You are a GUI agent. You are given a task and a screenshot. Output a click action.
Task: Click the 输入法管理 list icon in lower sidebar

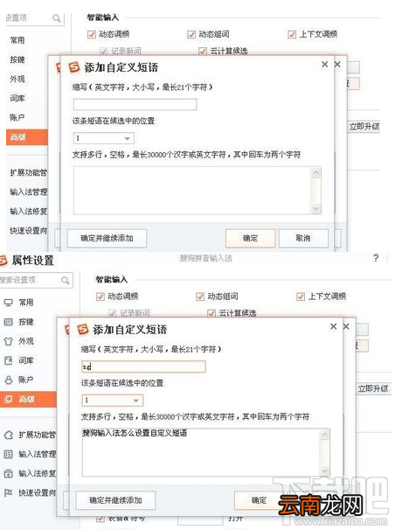8,454
